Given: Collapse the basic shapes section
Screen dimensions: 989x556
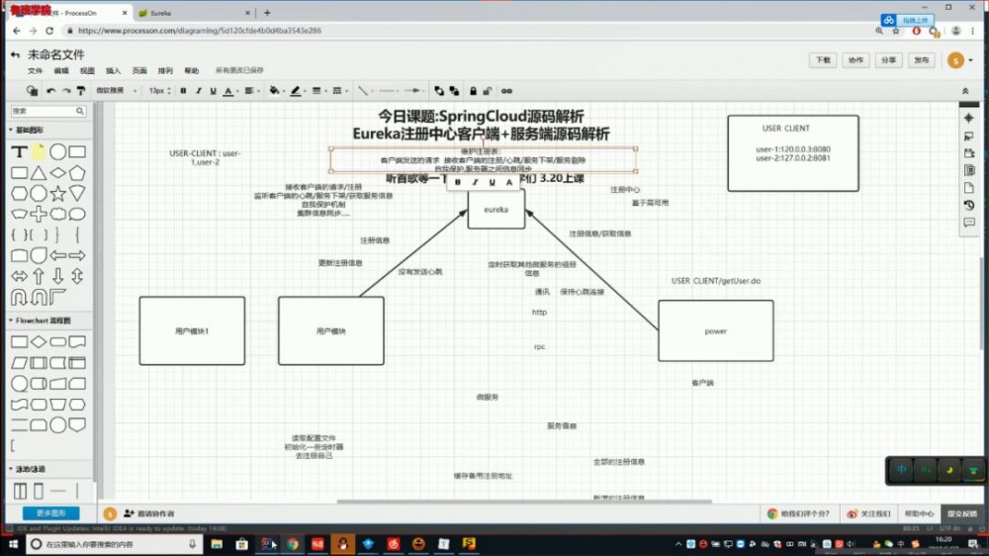Looking at the screenshot, I should coord(27,130).
